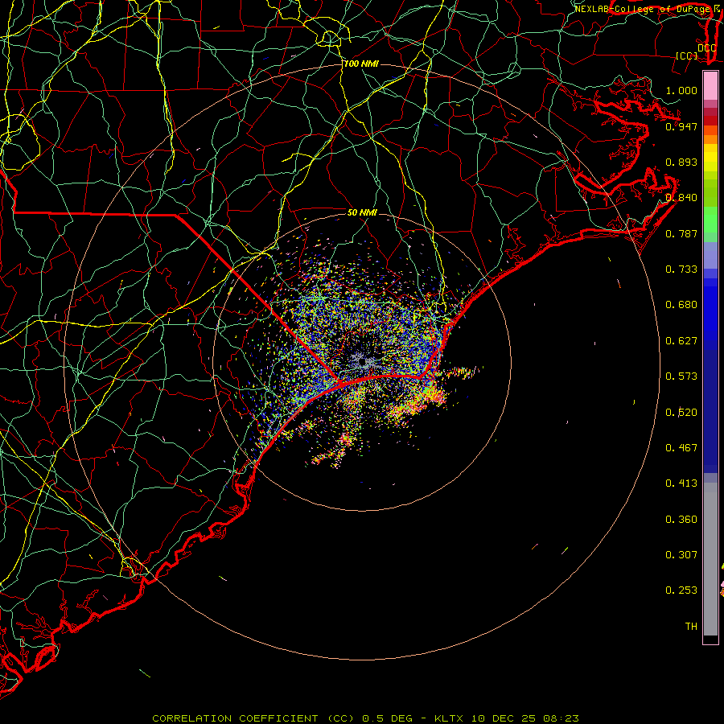This screenshot has height=724, width=724.
Task: Click the 0.947 scale value
Action: point(681,126)
